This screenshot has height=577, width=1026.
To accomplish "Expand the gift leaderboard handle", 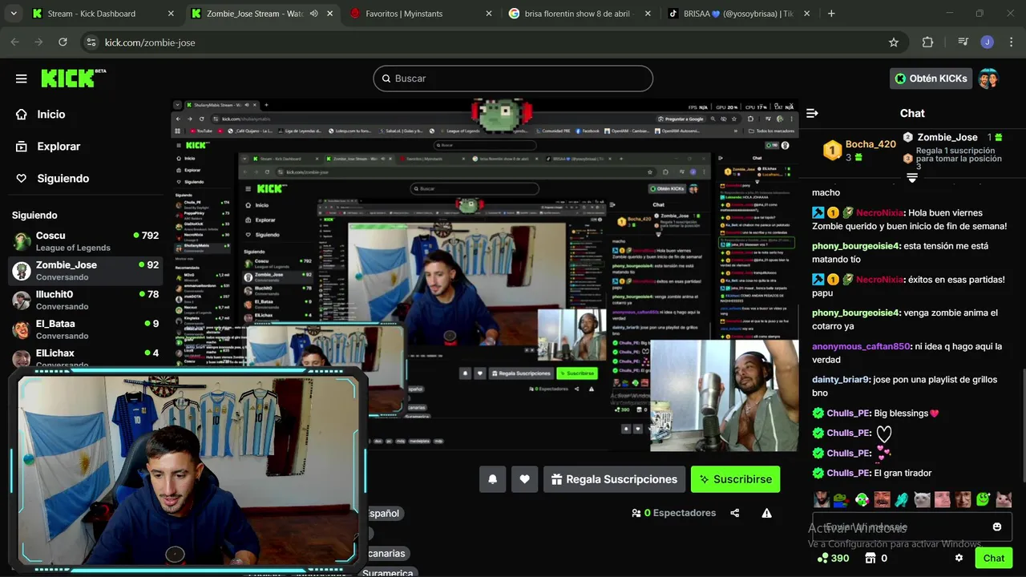I will [x=911, y=178].
